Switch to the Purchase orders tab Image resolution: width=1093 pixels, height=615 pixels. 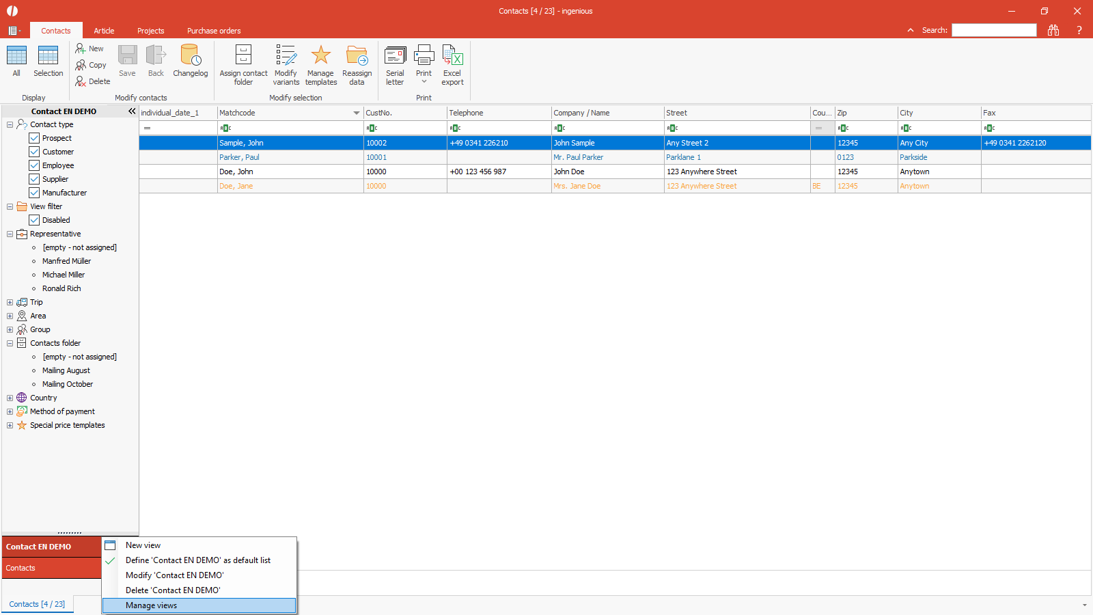coord(214,31)
